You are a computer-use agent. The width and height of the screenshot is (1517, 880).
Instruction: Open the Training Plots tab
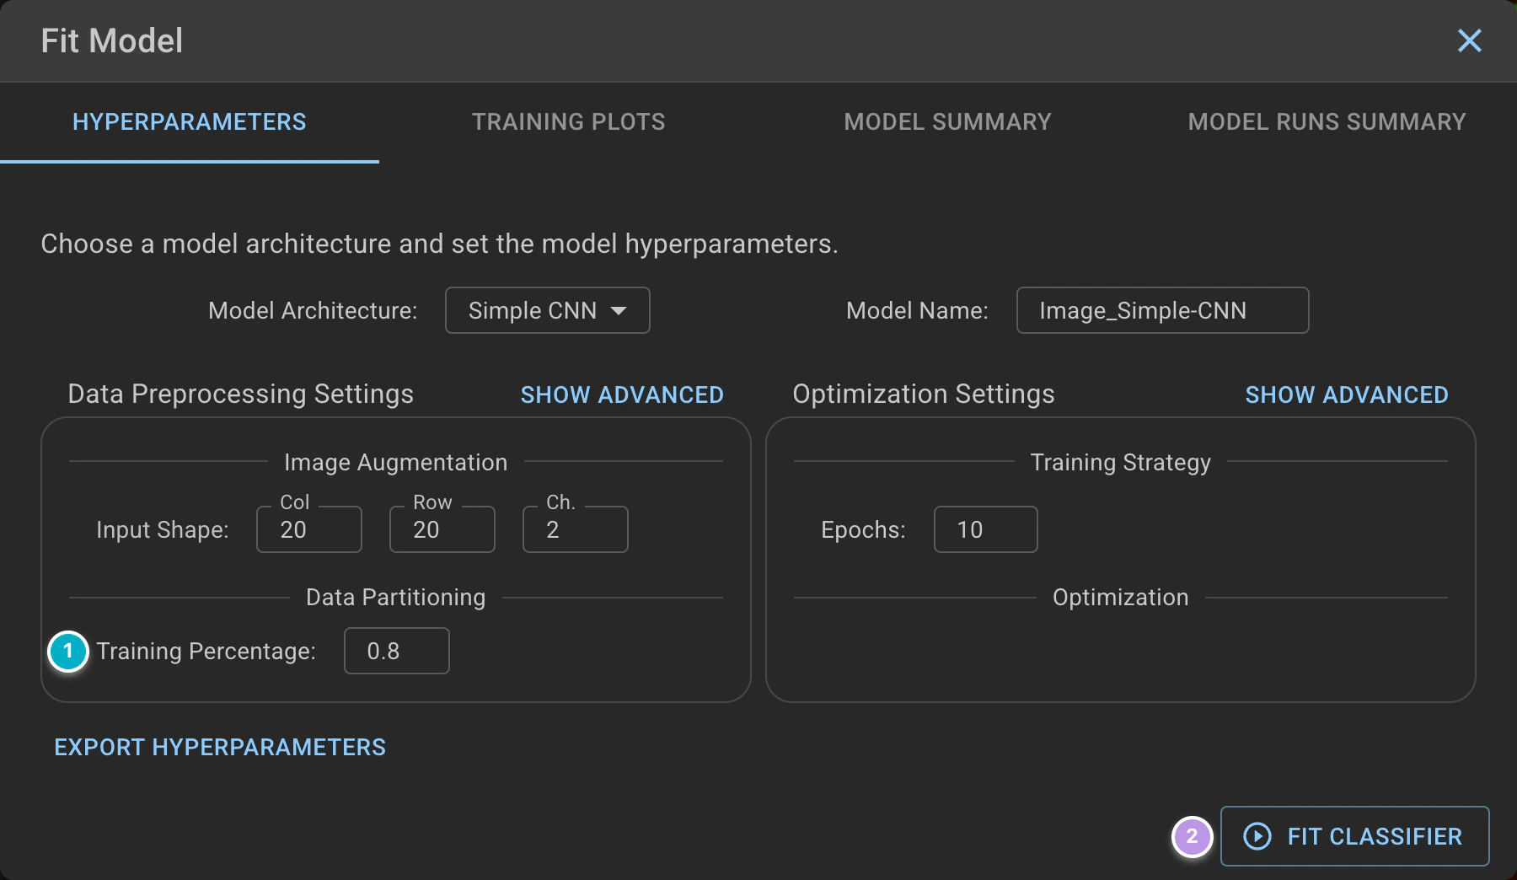[569, 121]
